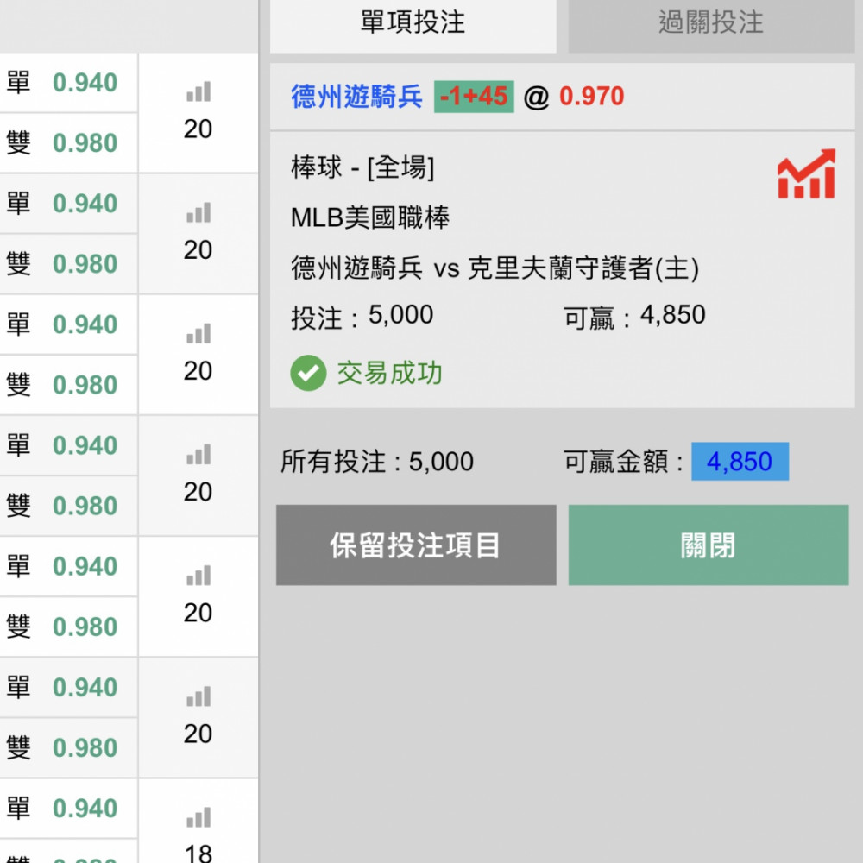The height and width of the screenshot is (863, 863).
Task: Click the 投注：5,000 stake amount
Action: click(362, 317)
